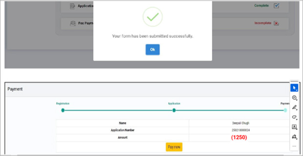Select the cursor pointer tool in annotation toolbar

(x=294, y=88)
